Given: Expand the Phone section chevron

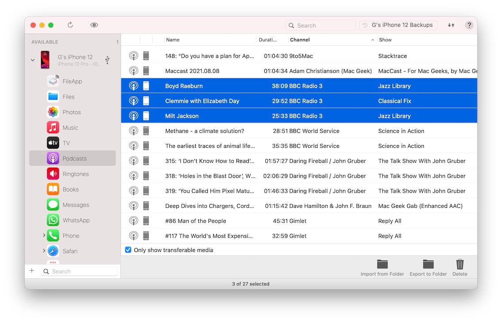Looking at the screenshot, I should click(44, 235).
